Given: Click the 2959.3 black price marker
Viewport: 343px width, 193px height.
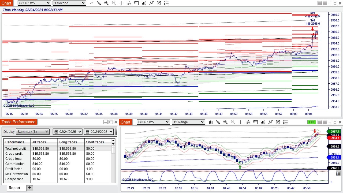Looking at the screenshot, I should [334, 147].
